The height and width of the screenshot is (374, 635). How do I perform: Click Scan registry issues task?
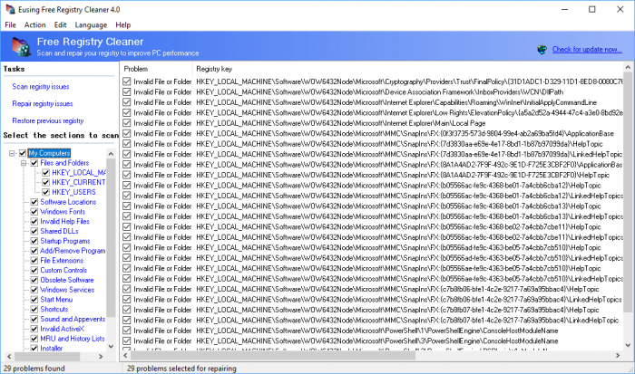tap(41, 87)
